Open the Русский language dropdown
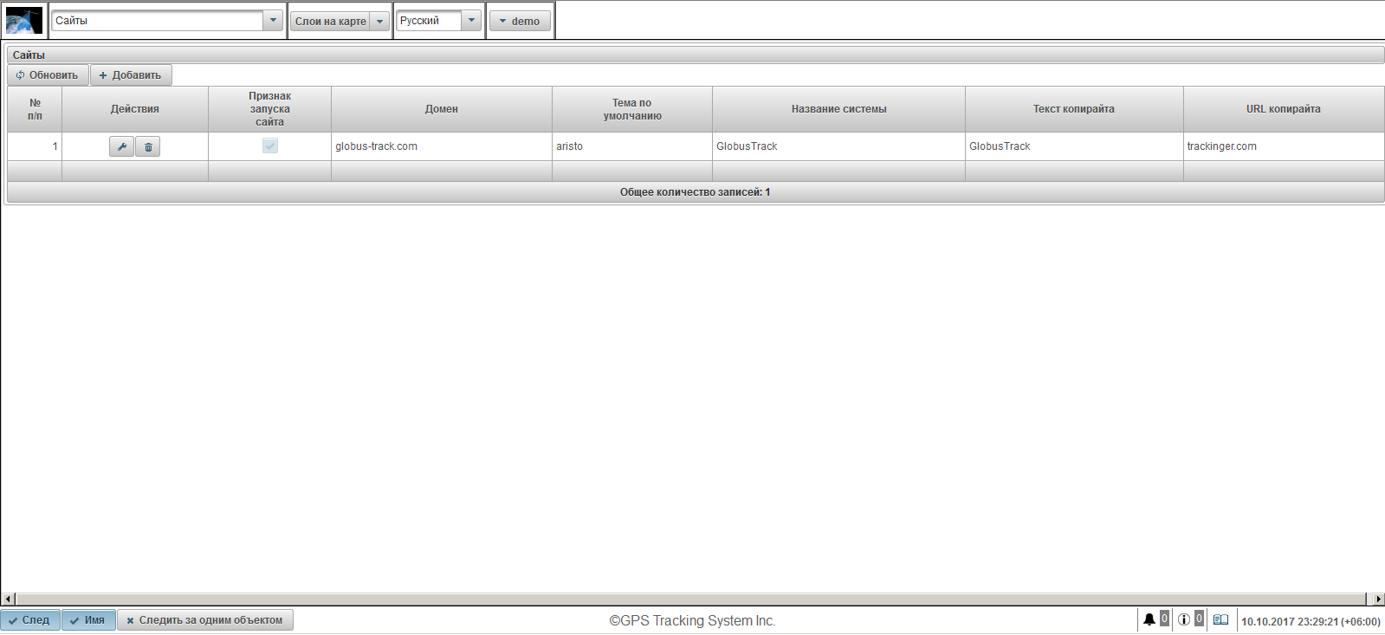The width and height of the screenshot is (1385, 635). coord(471,21)
